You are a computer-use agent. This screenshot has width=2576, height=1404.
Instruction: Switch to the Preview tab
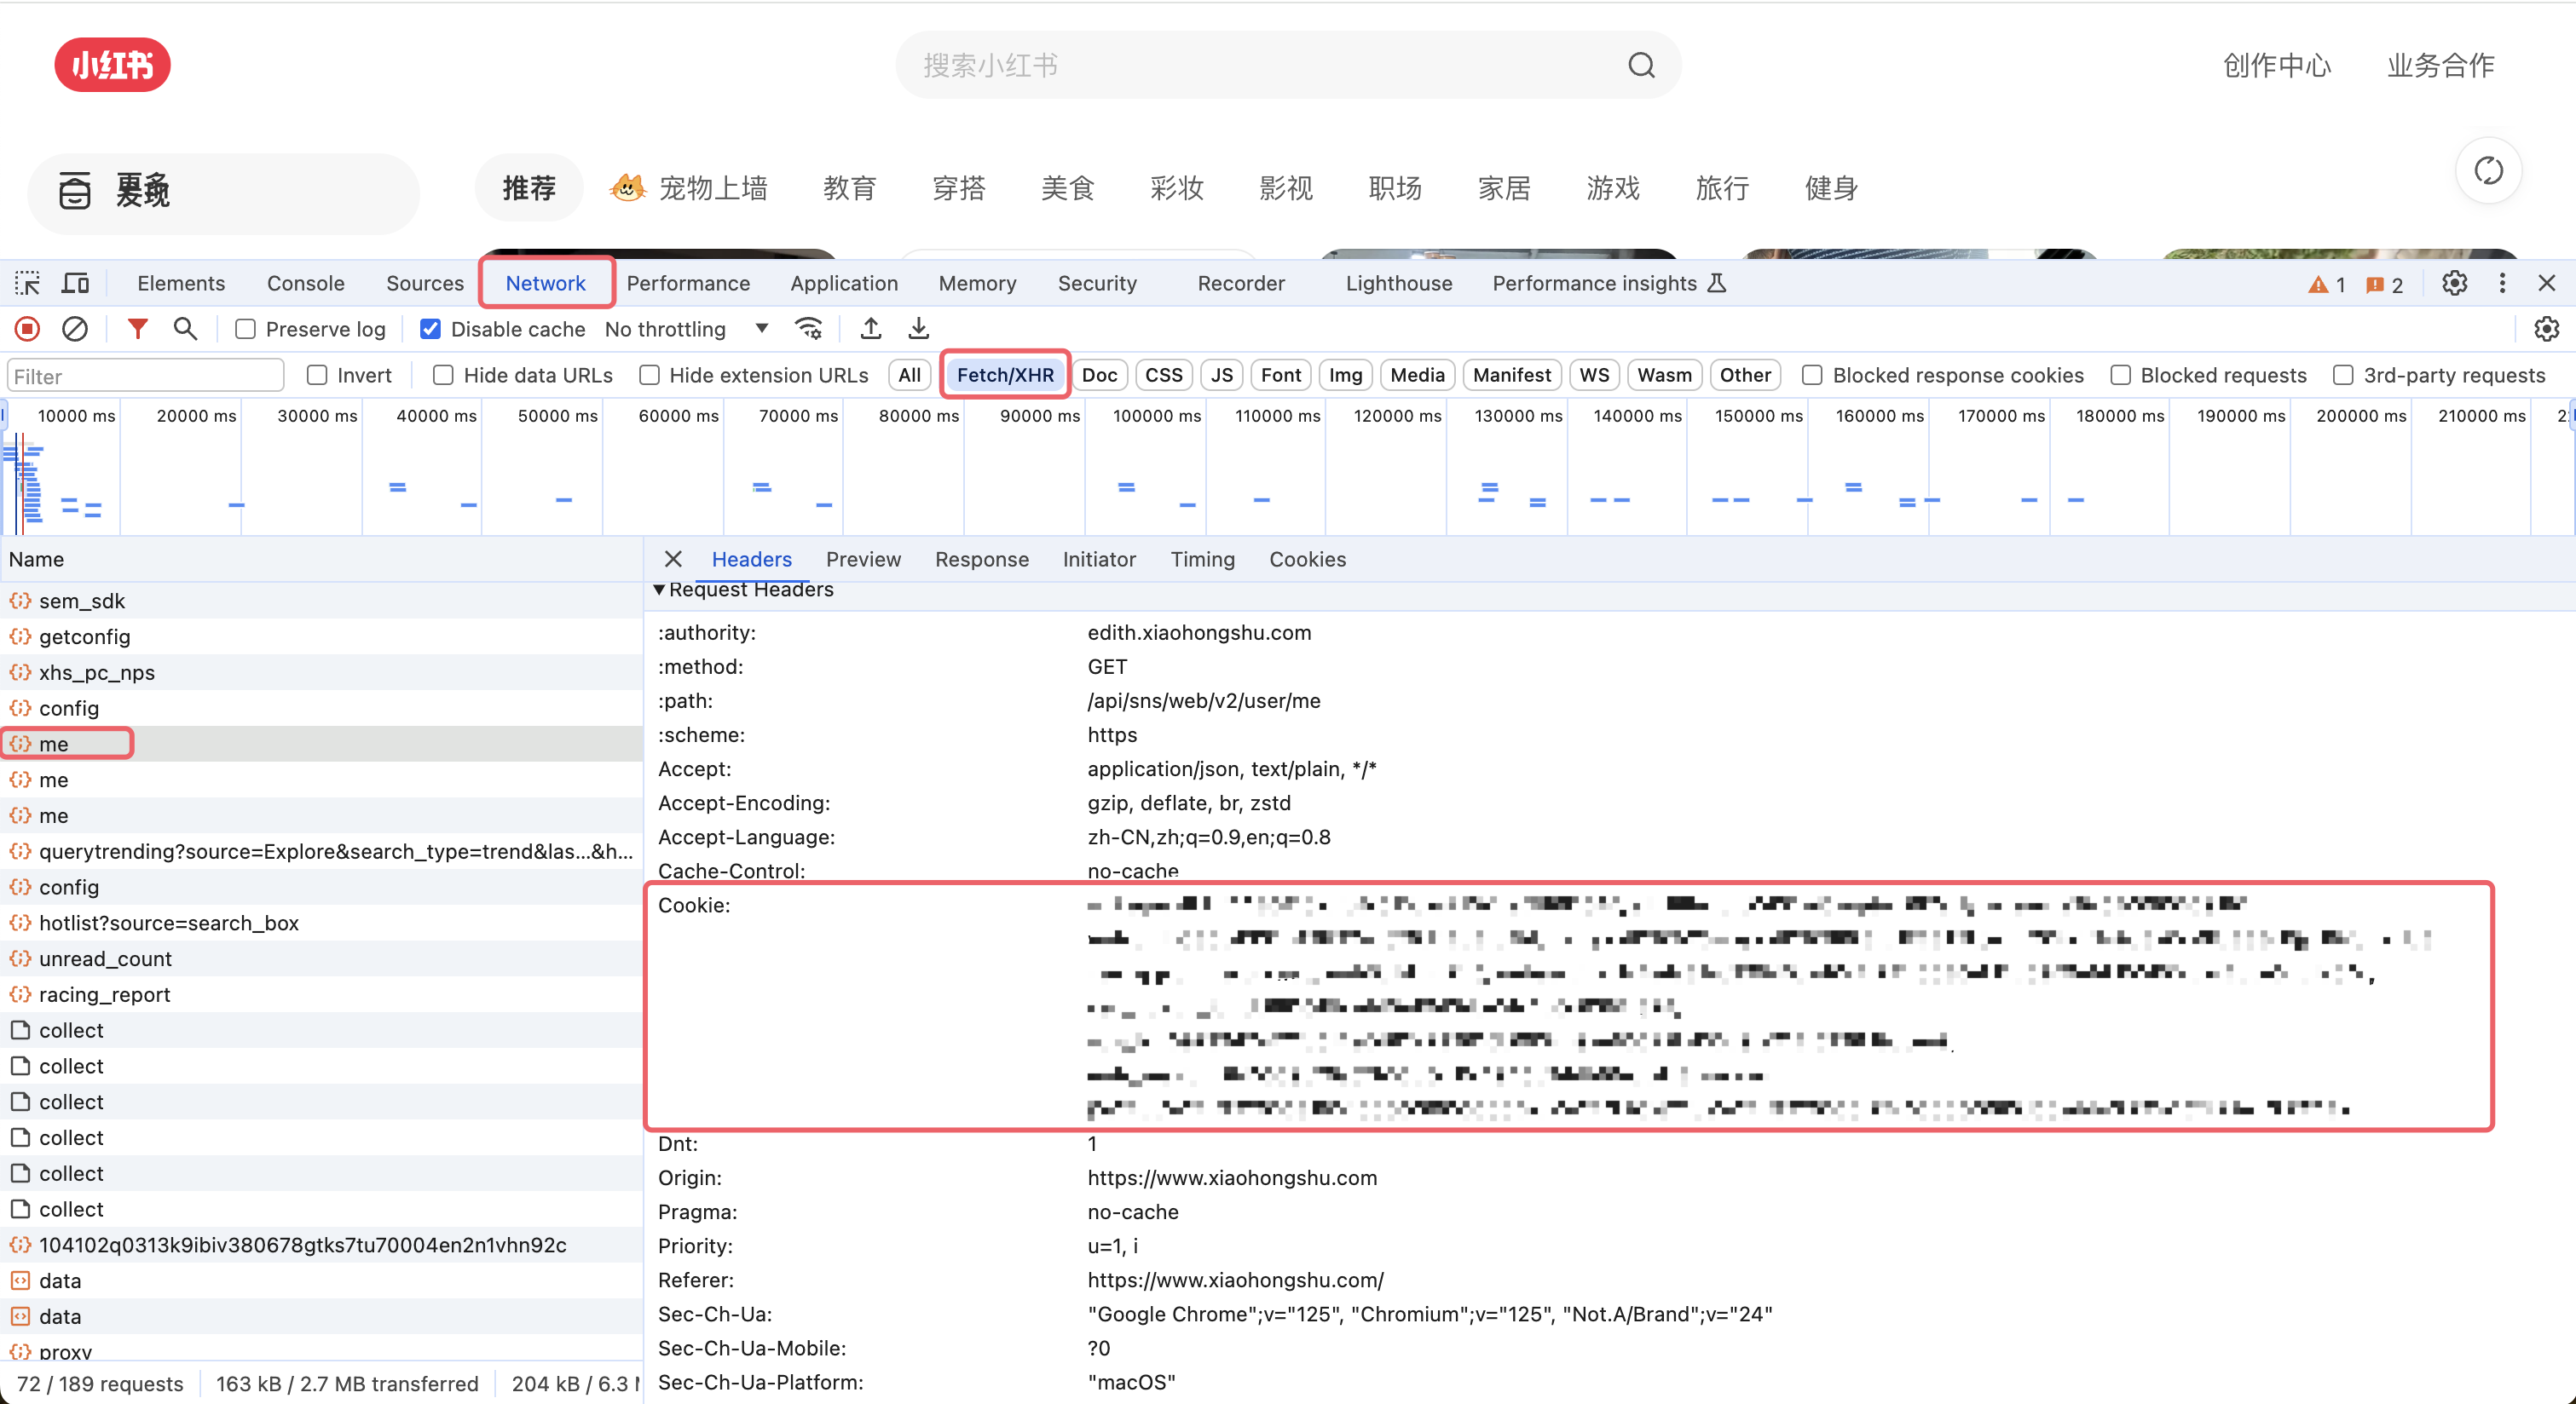[863, 560]
